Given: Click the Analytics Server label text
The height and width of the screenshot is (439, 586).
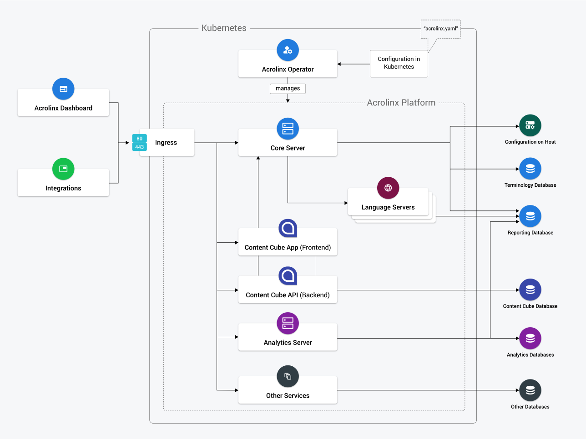Looking at the screenshot, I should [x=288, y=343].
